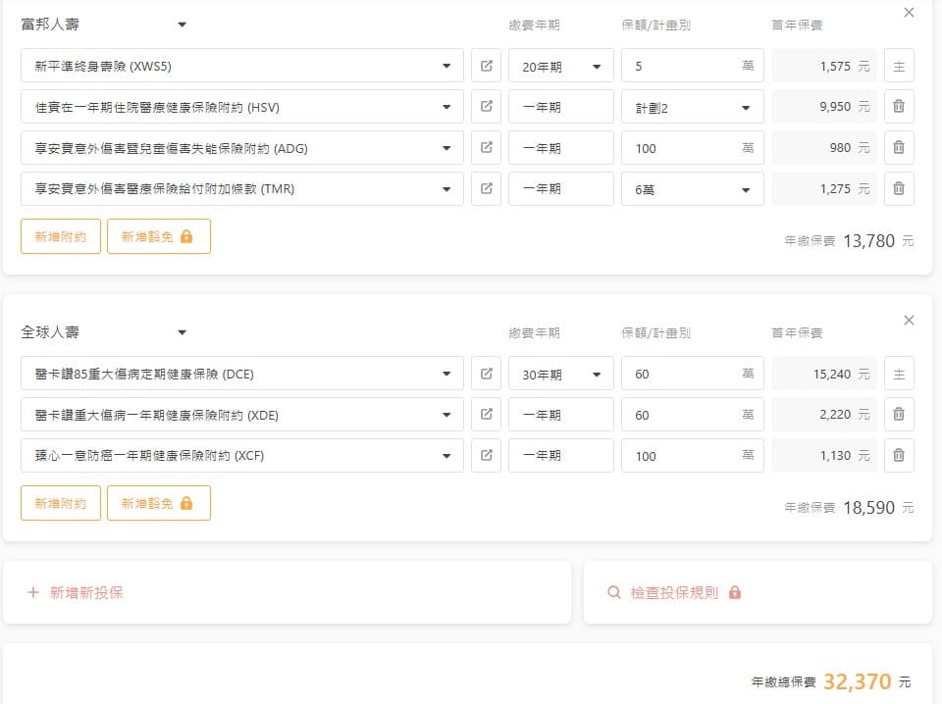
Task: Open external link for 新平準終身壽險 (XWS5)
Action: pyautogui.click(x=486, y=66)
